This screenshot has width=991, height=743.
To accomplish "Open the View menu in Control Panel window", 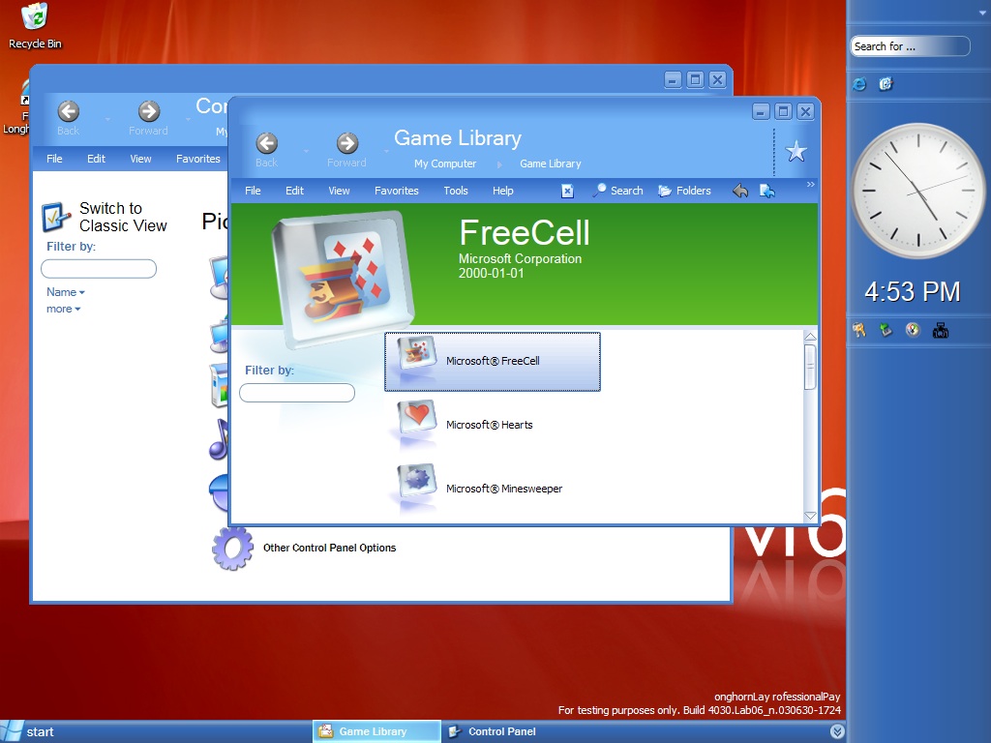I will pos(140,159).
